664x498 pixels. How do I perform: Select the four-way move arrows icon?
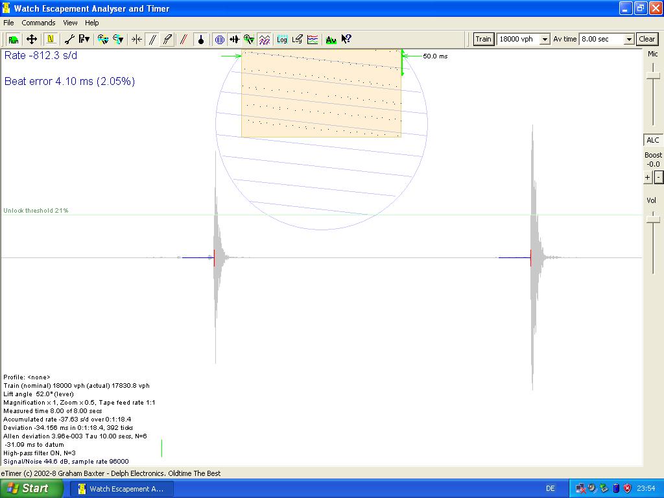pyautogui.click(x=31, y=40)
